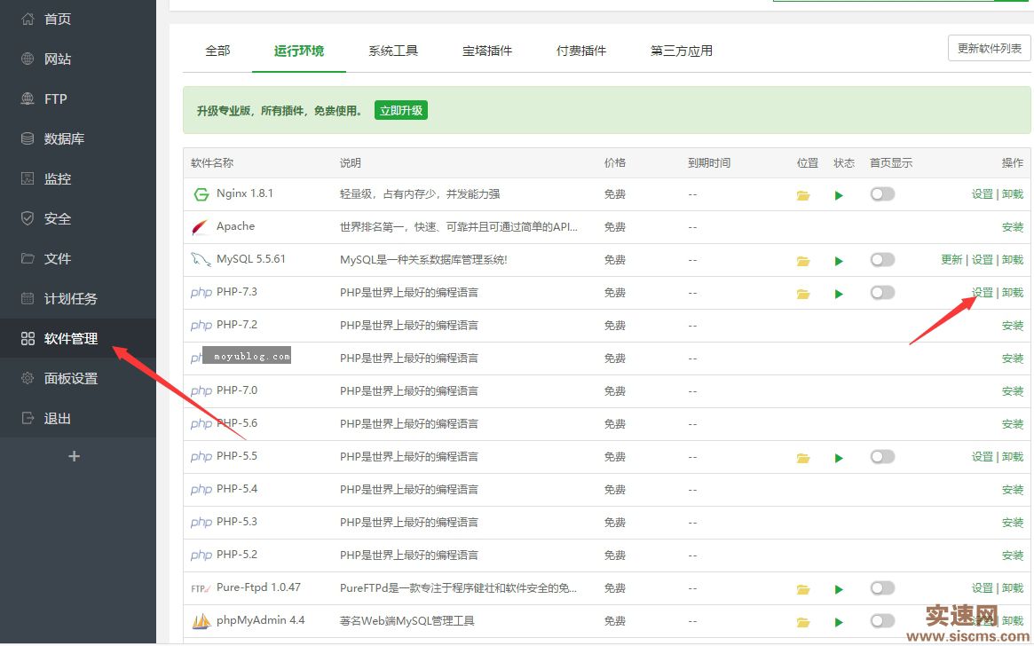Switch to the 系统工具 tab
This screenshot has height=646, width=1034.
(393, 51)
